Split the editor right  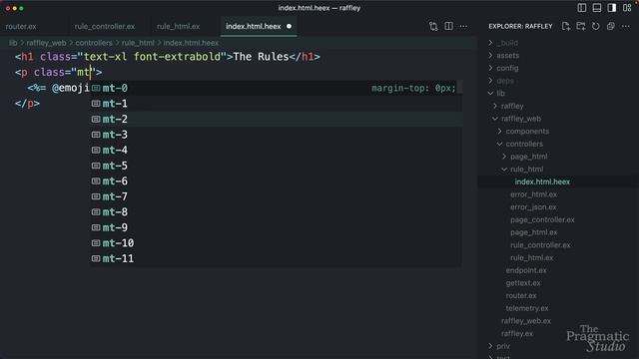[x=448, y=26]
